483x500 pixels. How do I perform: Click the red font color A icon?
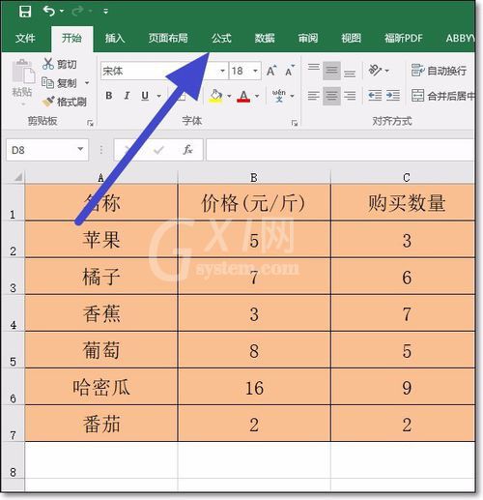(243, 96)
